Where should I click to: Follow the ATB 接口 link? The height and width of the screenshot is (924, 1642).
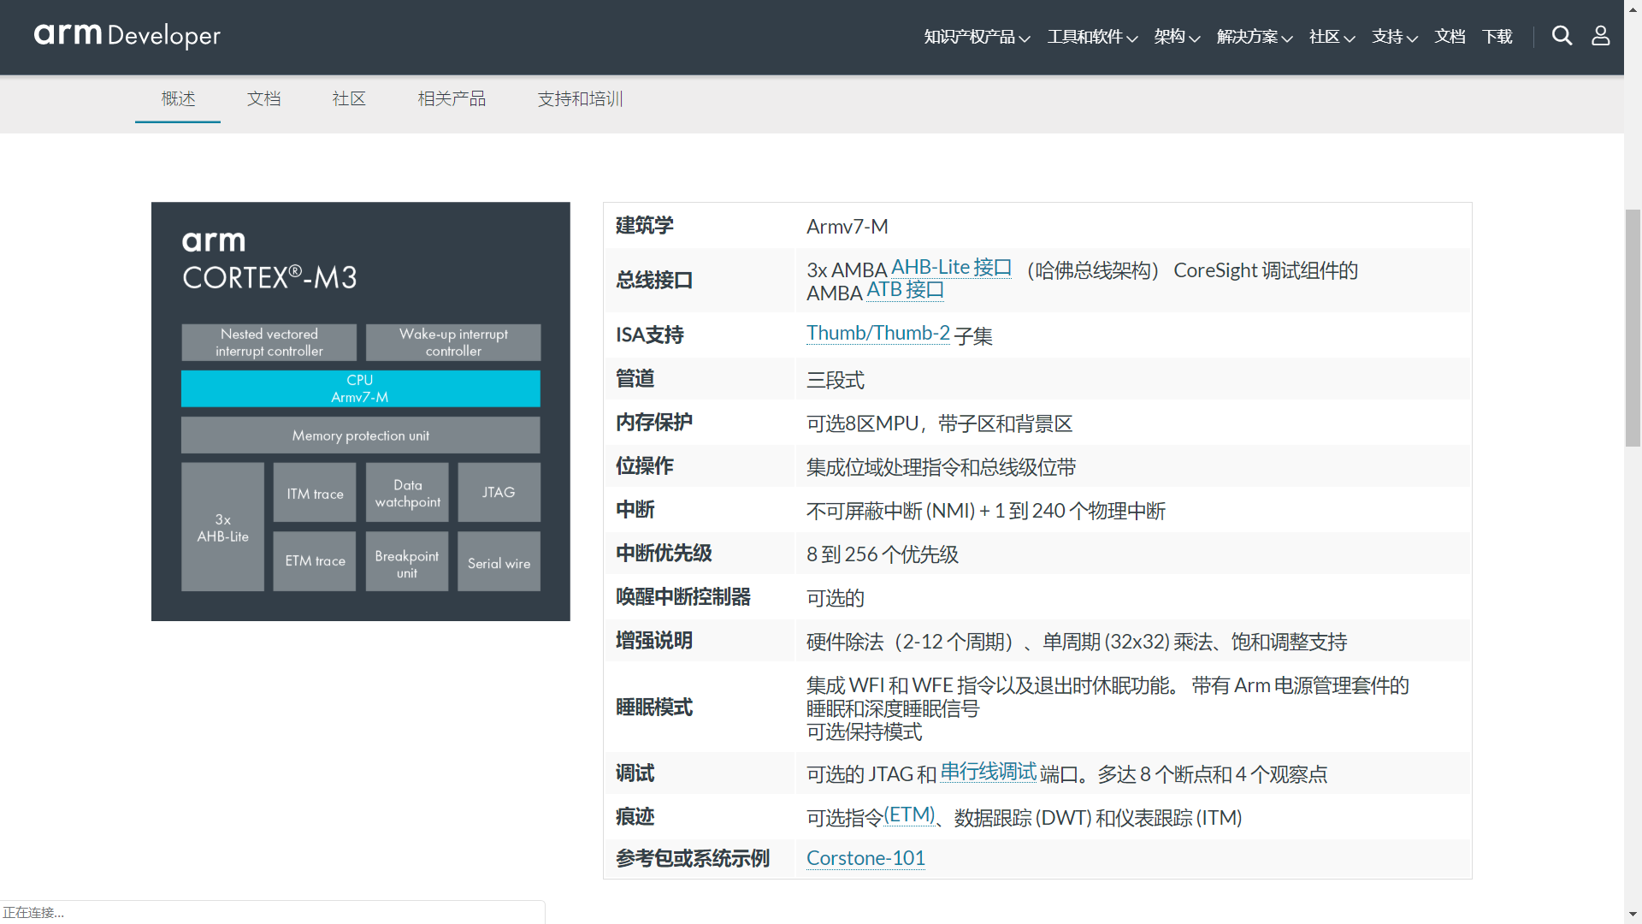[905, 290]
